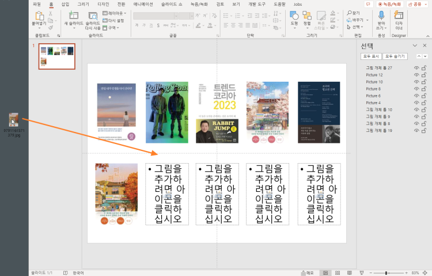
Task: Select 트렌드 코리아 2023 book cover
Action: point(217,112)
